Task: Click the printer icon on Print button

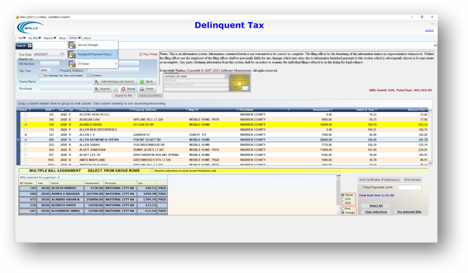Action: tap(142, 89)
